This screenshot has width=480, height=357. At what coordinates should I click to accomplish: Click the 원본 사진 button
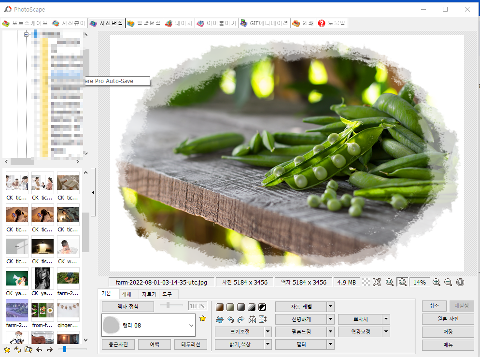(x=448, y=319)
